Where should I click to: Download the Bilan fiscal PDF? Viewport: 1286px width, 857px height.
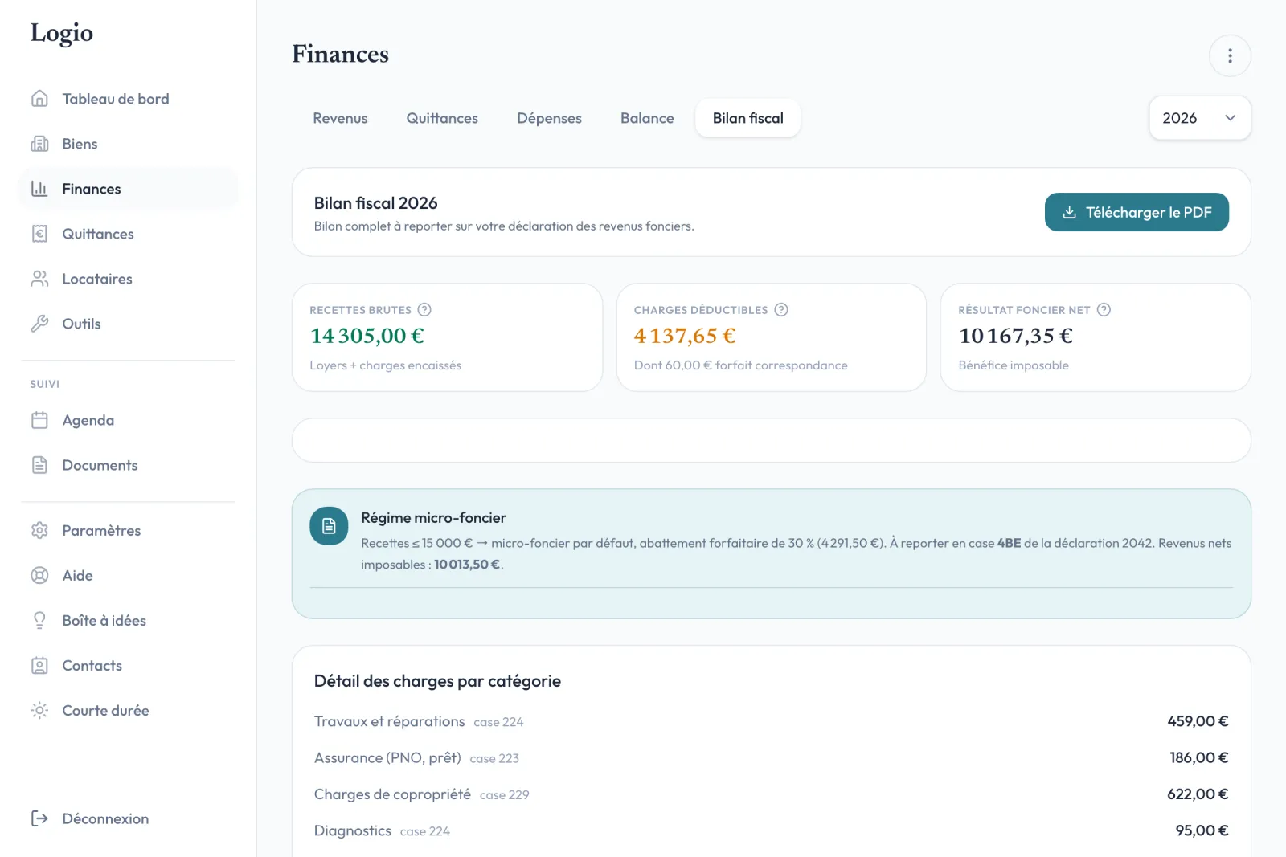click(1137, 212)
